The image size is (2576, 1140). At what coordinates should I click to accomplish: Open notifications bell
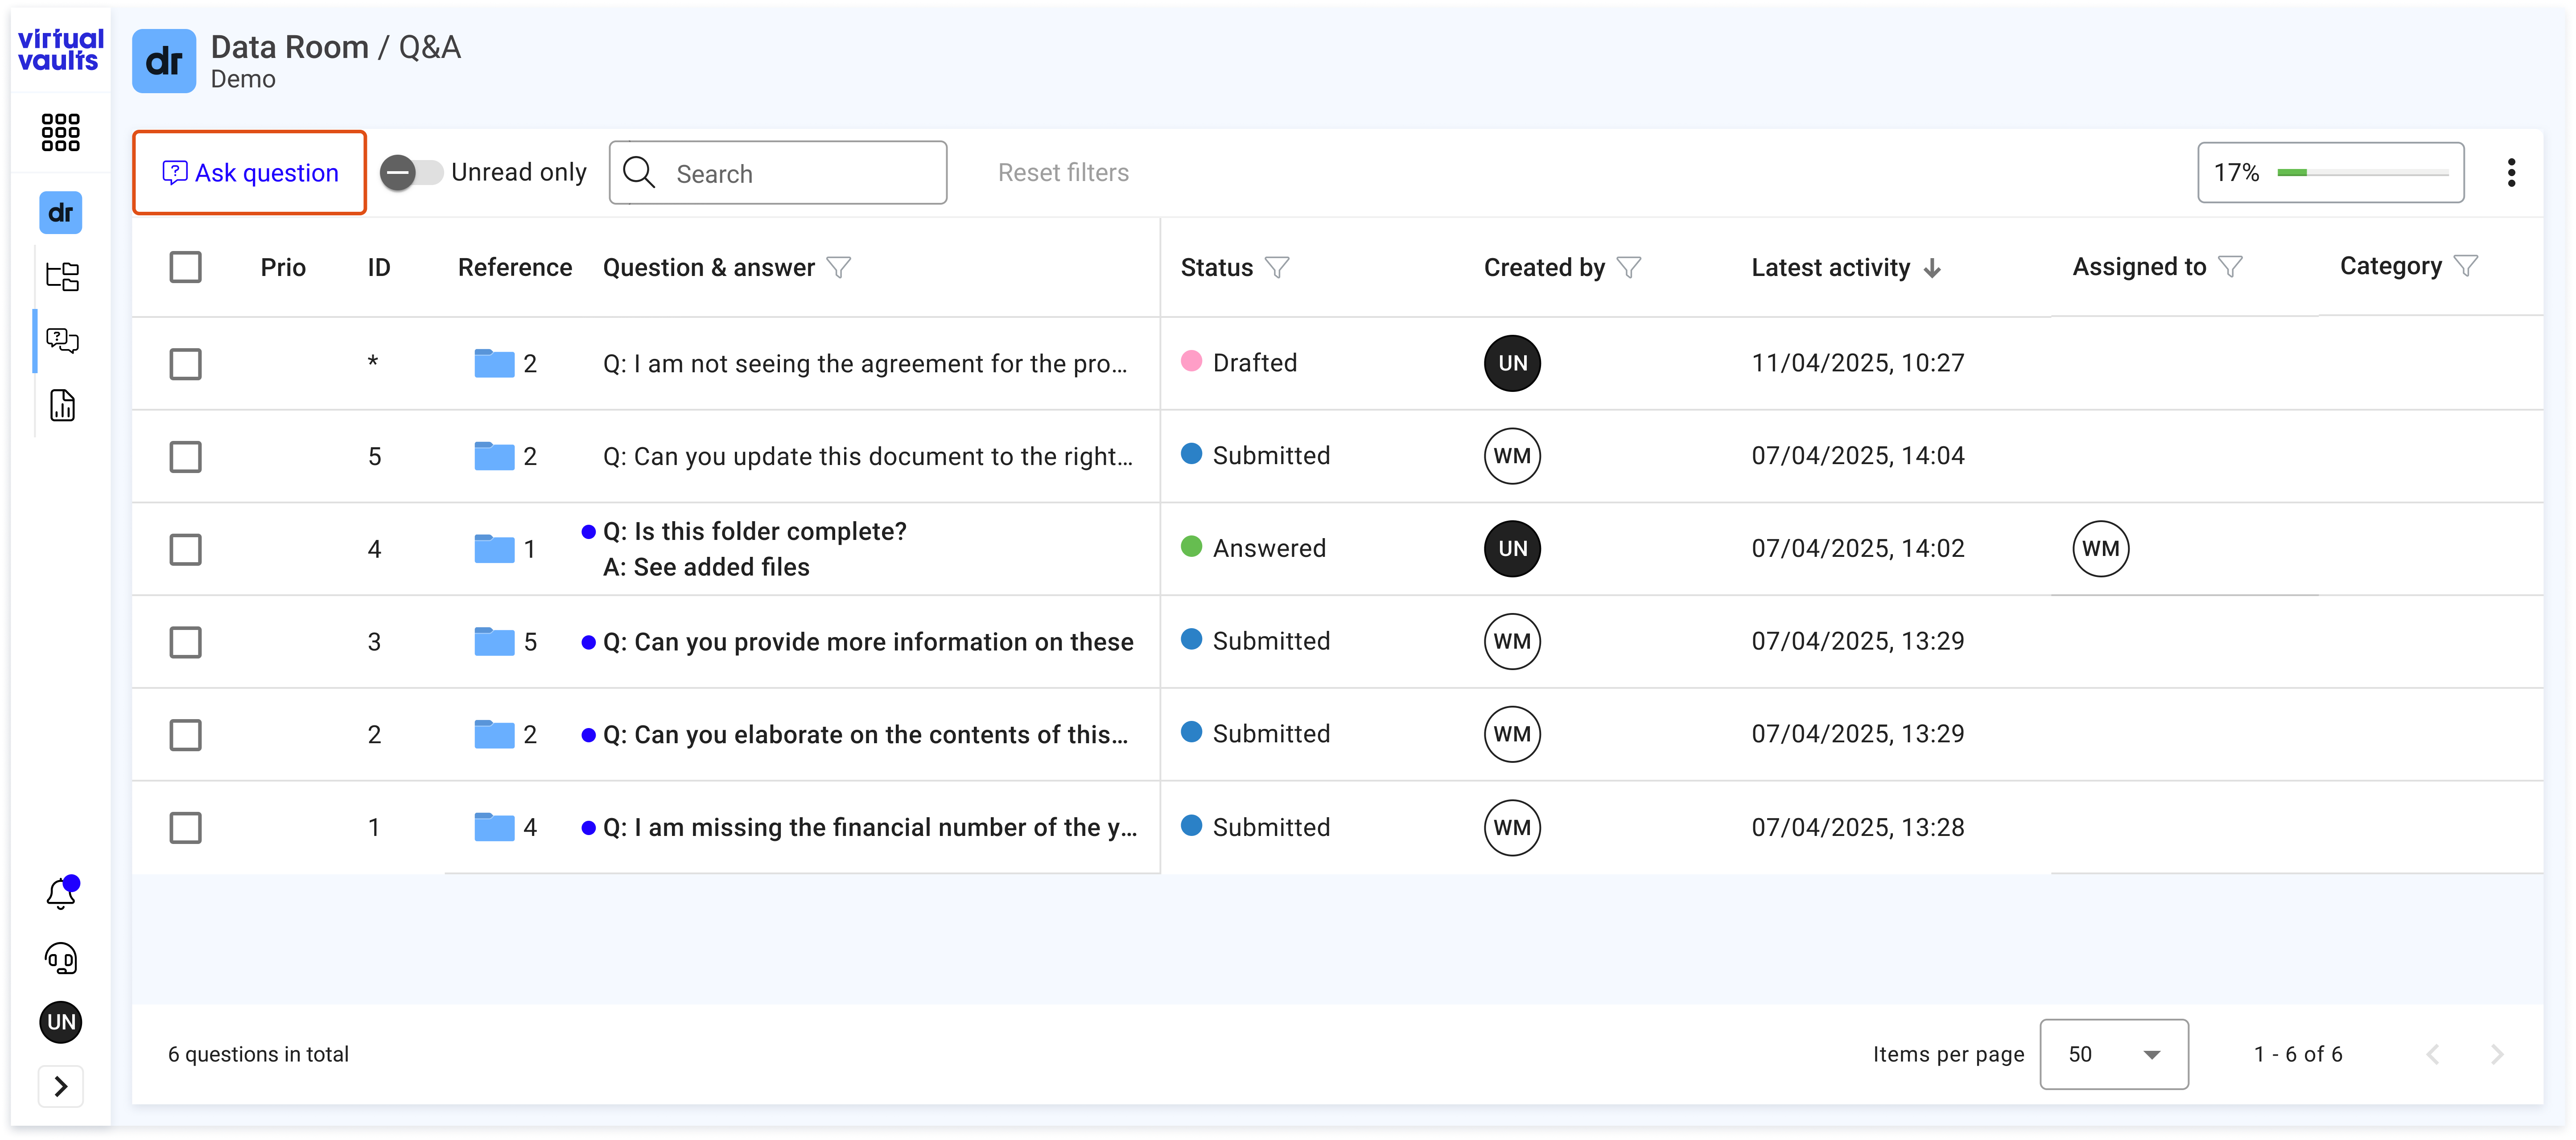click(62, 892)
